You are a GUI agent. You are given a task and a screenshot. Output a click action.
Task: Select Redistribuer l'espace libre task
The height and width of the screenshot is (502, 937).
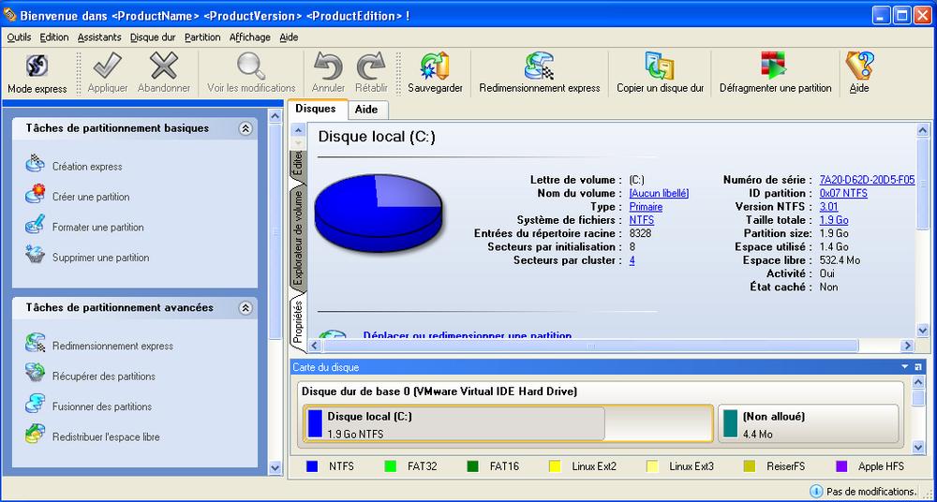click(x=106, y=436)
